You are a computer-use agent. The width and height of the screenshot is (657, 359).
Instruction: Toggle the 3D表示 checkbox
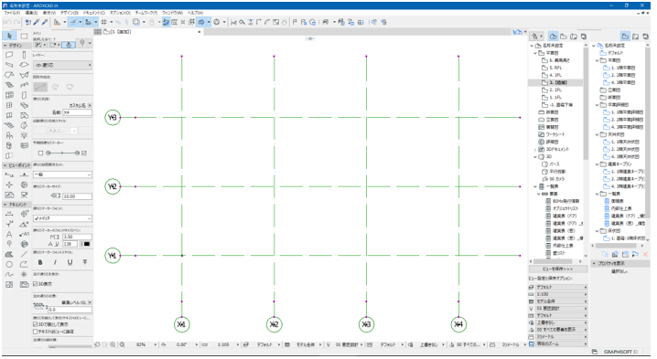pyautogui.click(x=36, y=284)
